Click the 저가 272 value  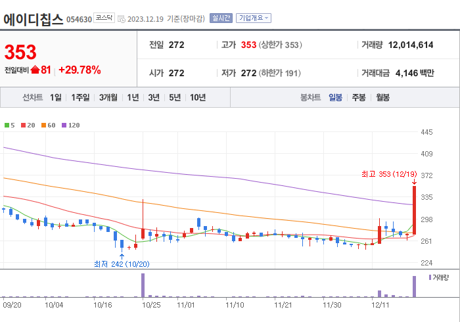249,73
